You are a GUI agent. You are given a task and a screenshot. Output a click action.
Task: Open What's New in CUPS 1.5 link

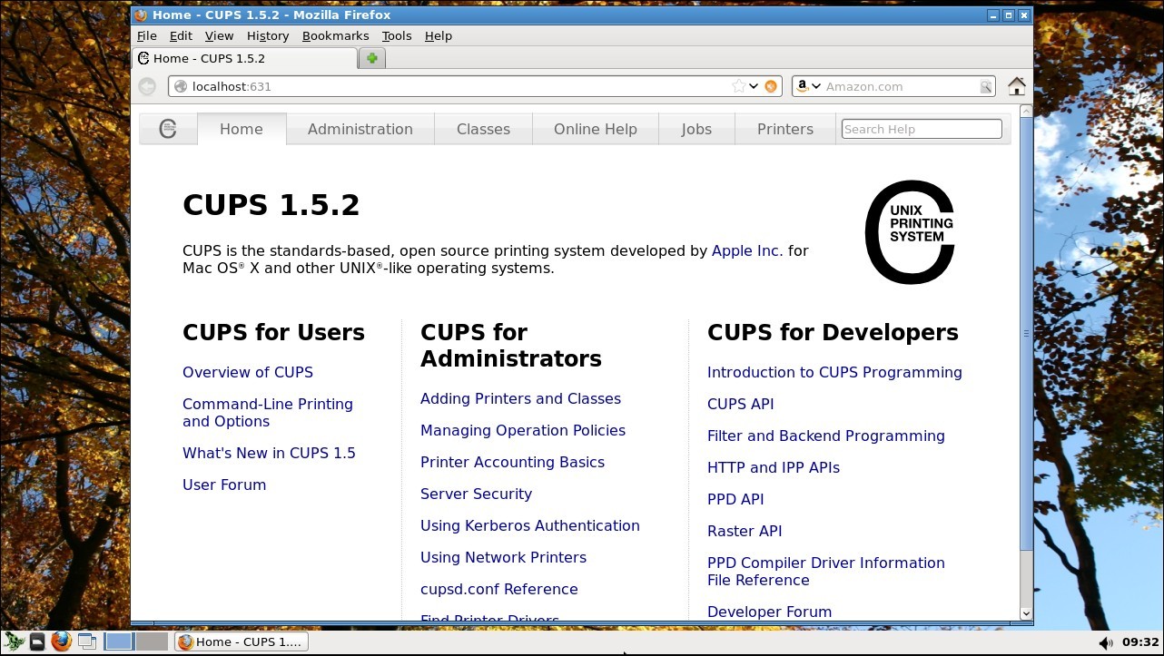tap(269, 453)
